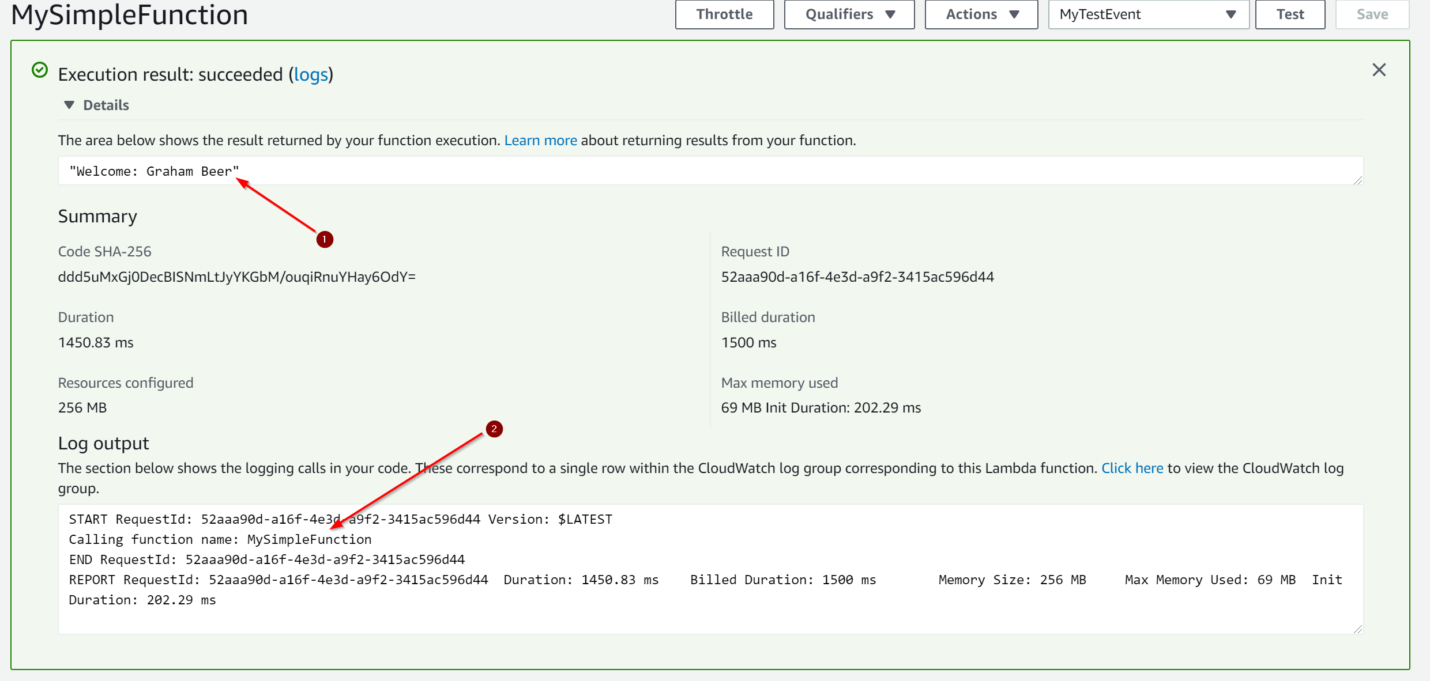Click the MySimpleFunction page title
The image size is (1430, 681).
pos(130,14)
